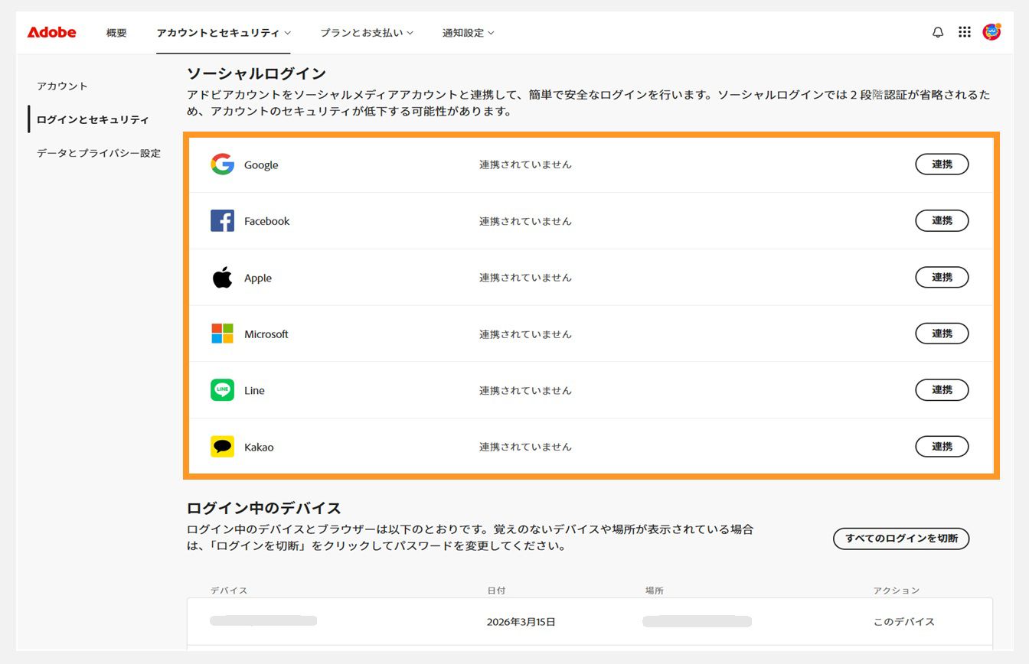Click 連携 to link Google account
The width and height of the screenshot is (1029, 664).
pyautogui.click(x=942, y=164)
